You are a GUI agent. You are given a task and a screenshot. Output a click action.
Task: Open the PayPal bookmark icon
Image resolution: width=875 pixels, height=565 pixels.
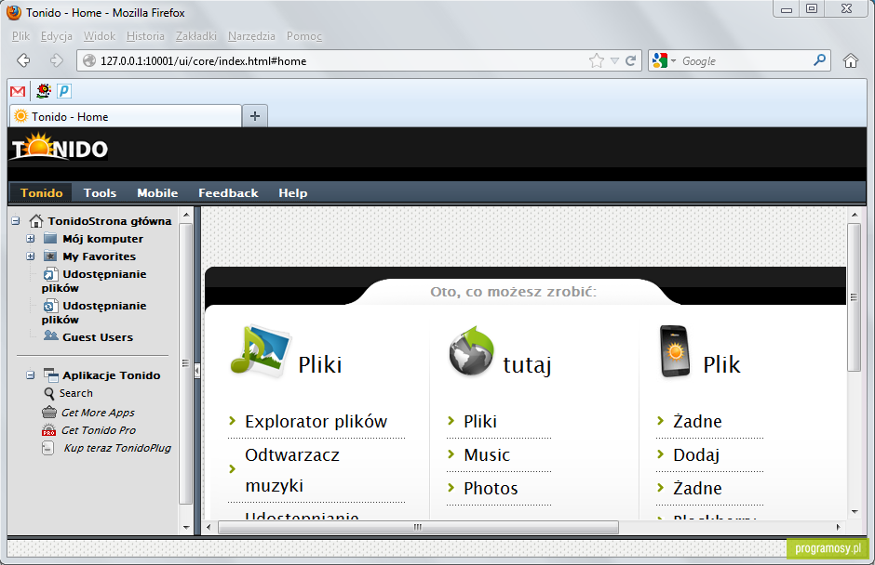pyautogui.click(x=65, y=90)
